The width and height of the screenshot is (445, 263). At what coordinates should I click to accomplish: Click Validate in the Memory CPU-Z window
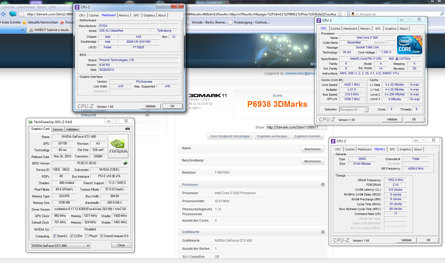406,240
